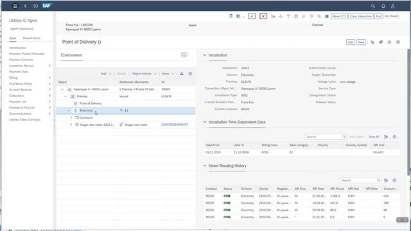Click the dark grid toolbar icon

[327, 16]
